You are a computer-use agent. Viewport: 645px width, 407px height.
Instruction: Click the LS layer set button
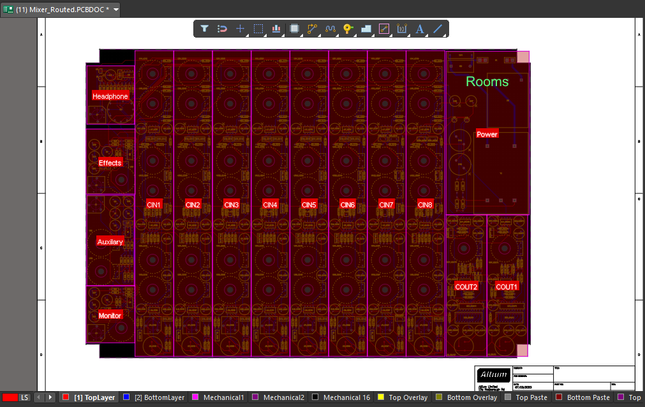pos(25,397)
